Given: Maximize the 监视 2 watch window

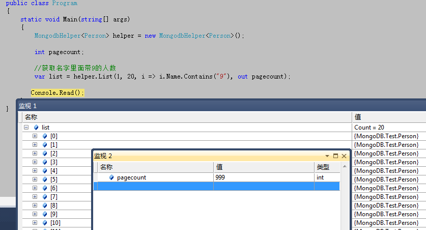Looking at the screenshot, I should click(335, 156).
